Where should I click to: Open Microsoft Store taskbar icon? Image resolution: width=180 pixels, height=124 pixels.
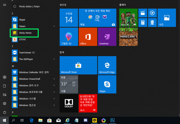49,120
